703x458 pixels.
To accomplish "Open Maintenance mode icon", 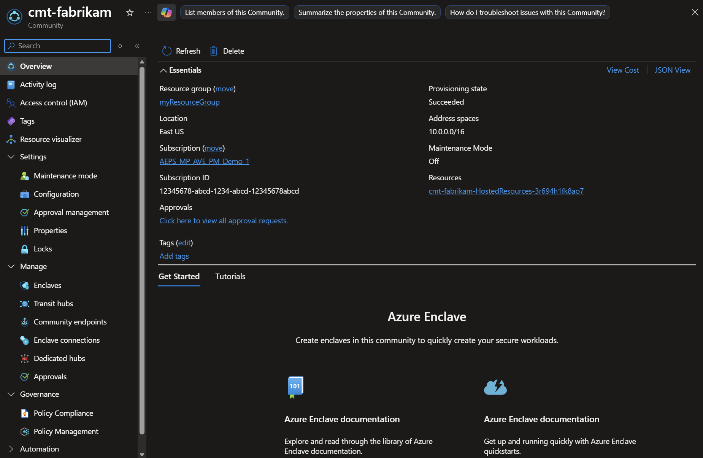I will [25, 176].
